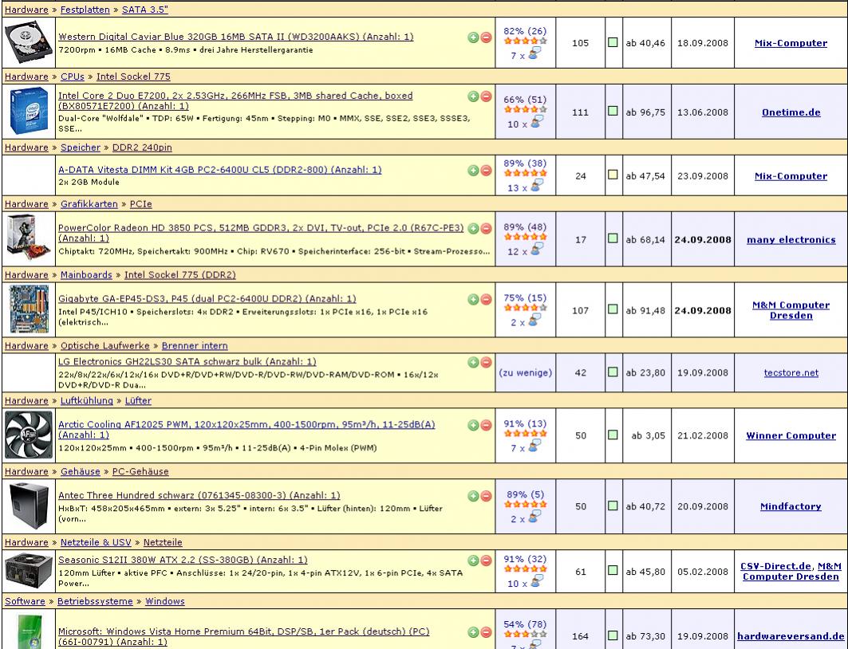Visit tecstore.net shop link
Image resolution: width=848 pixels, height=649 pixels.
791,373
